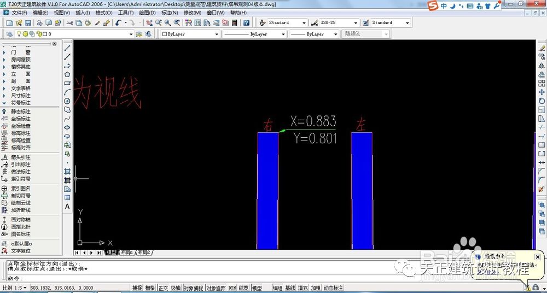Screen dimensions: 547x293
Task: Toggle 线宽 lineweight display
Action: (244, 288)
